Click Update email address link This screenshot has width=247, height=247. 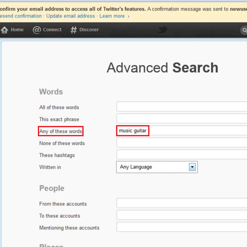70,16
